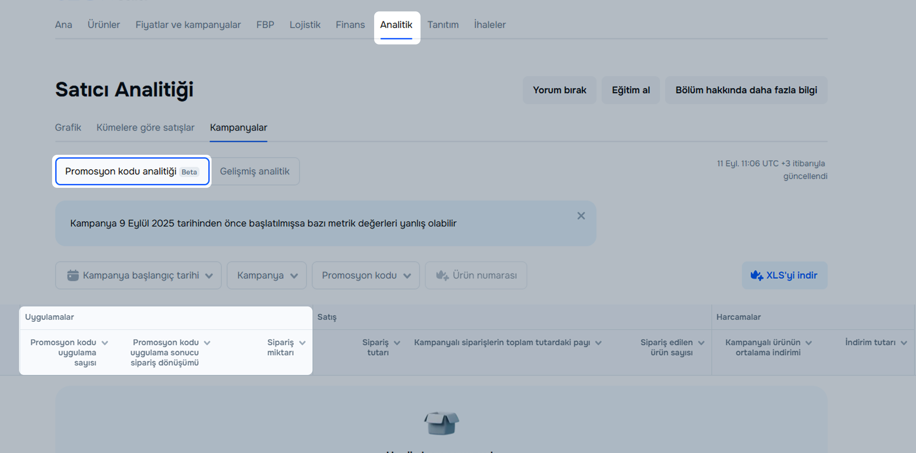Select Promosyon kodu analitiği Beta toggle
Image resolution: width=916 pixels, height=453 pixels.
pyautogui.click(x=132, y=171)
